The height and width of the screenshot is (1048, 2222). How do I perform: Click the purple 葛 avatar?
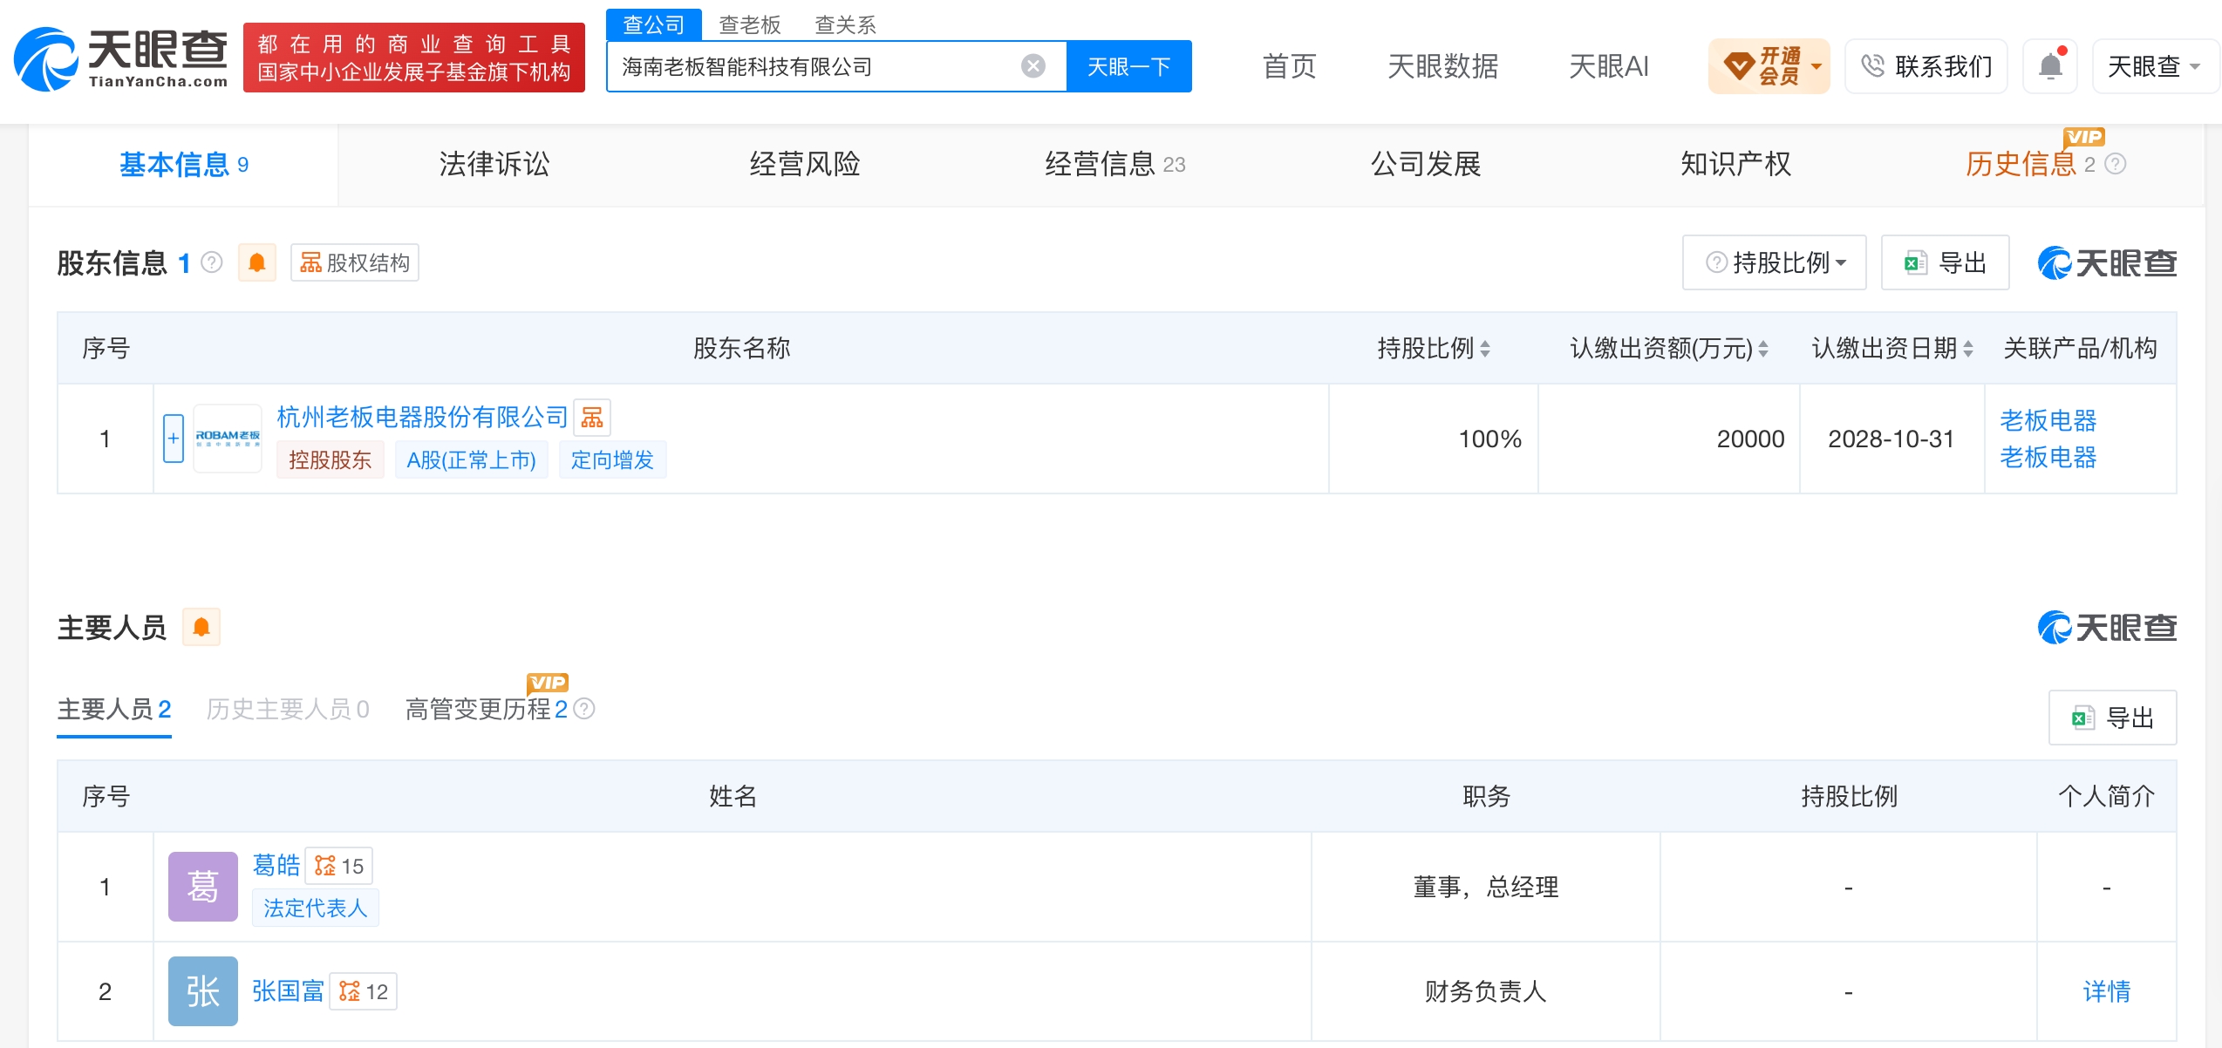[203, 887]
